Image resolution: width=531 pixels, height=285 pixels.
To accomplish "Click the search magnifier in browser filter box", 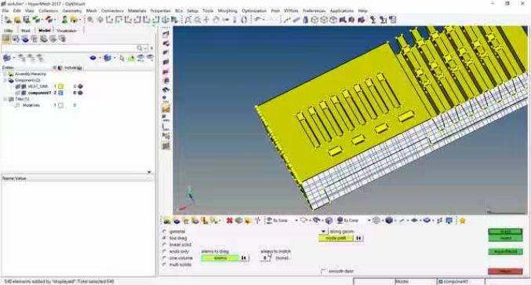I will 139,48.
